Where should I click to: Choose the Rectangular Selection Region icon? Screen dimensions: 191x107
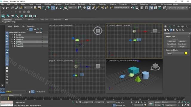pyautogui.click(x=44, y=8)
